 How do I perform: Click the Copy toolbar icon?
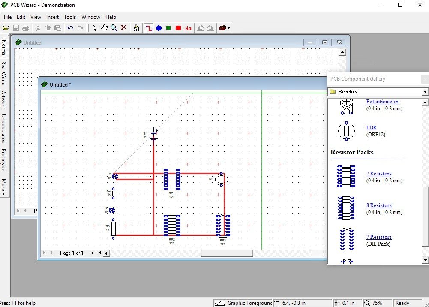[48, 28]
